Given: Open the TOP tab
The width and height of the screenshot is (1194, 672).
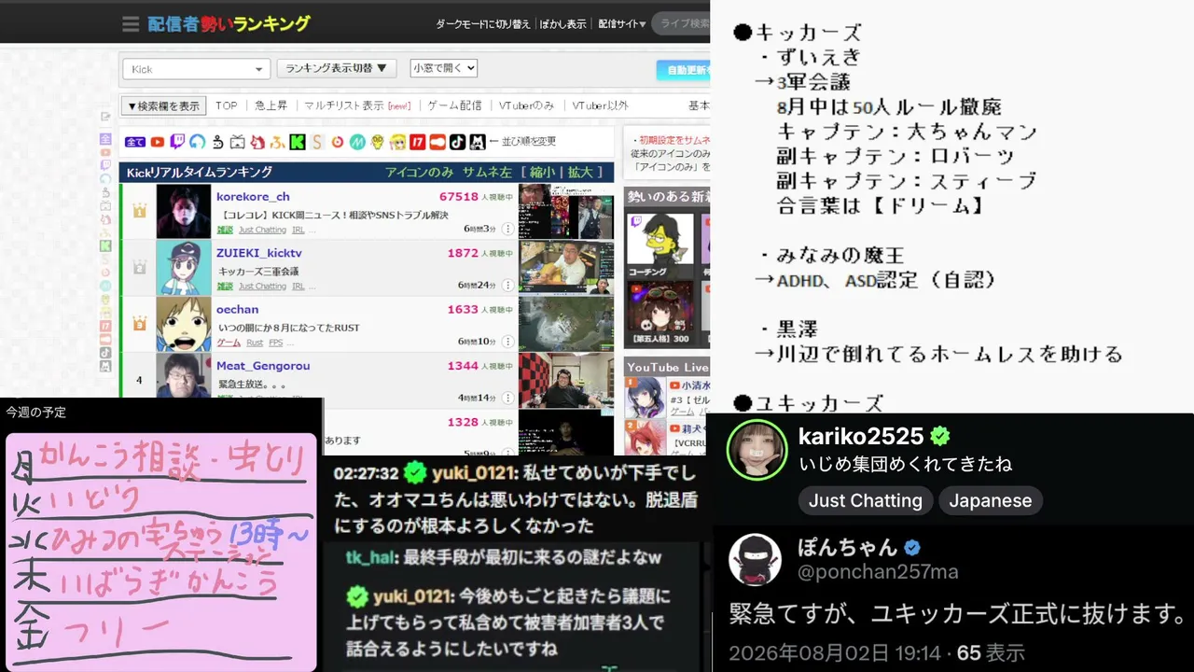Looking at the screenshot, I should pos(227,105).
